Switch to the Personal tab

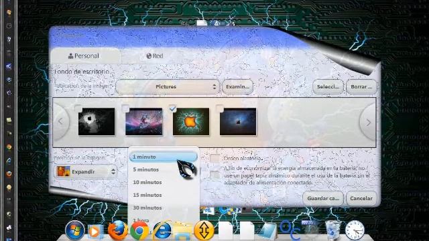(x=85, y=56)
